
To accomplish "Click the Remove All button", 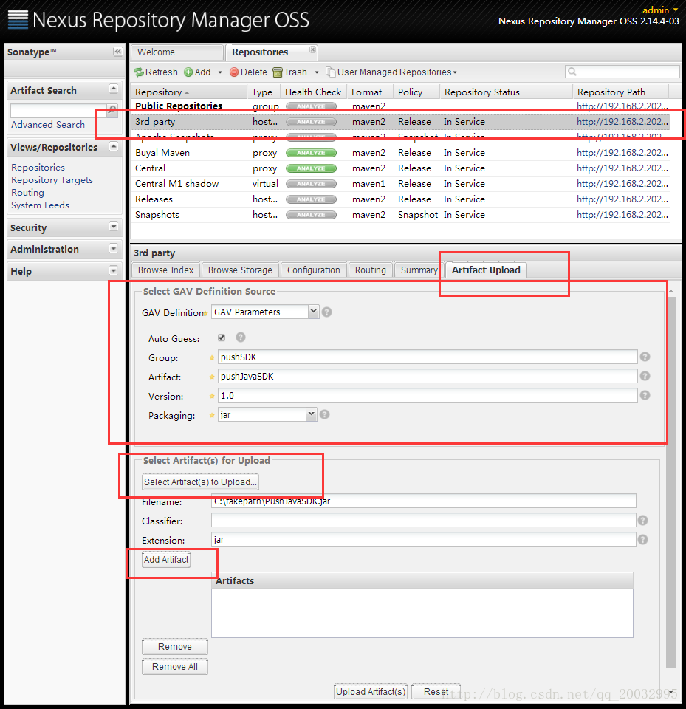I will coord(174,666).
